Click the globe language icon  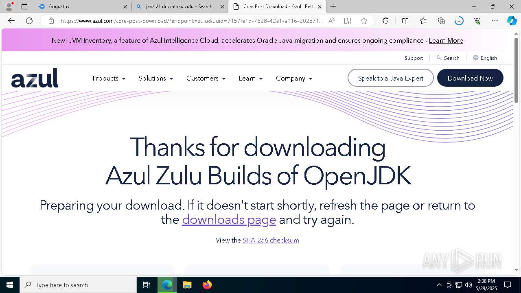click(x=475, y=58)
